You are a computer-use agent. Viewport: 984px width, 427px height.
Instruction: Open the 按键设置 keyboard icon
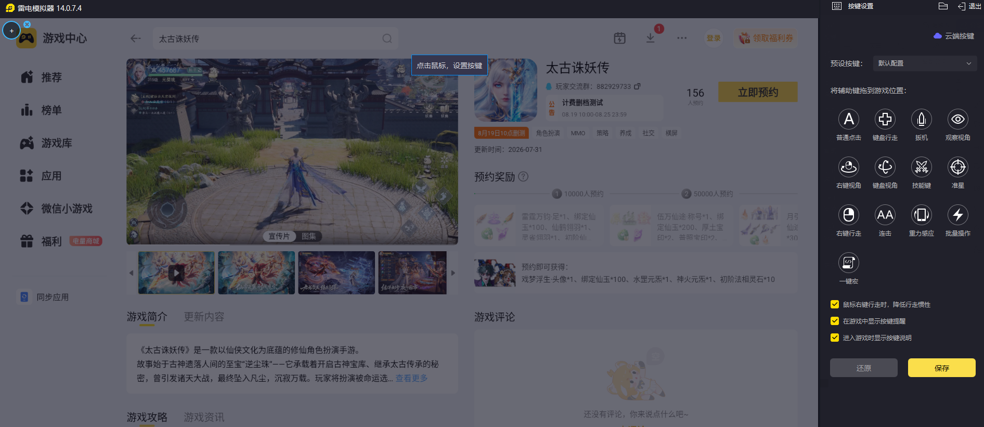[836, 6]
